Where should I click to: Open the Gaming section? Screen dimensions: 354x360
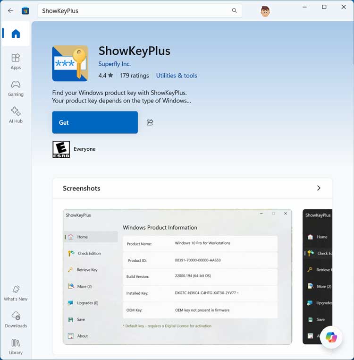coord(16,88)
